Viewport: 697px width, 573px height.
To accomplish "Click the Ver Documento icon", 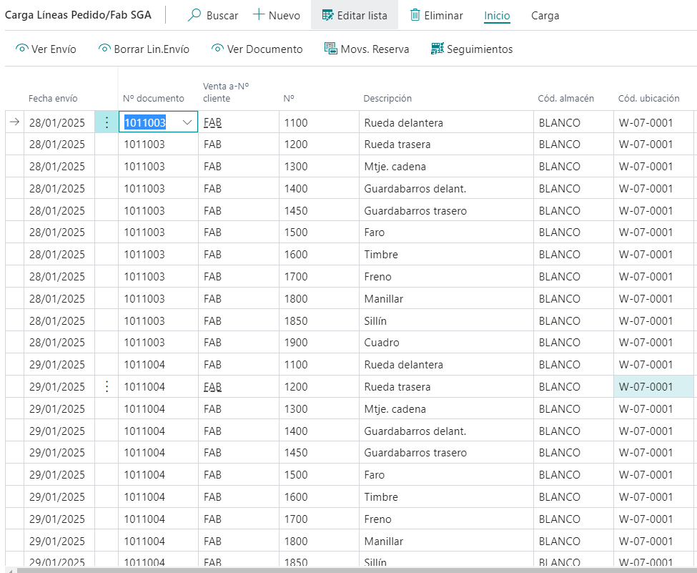I will pyautogui.click(x=218, y=49).
